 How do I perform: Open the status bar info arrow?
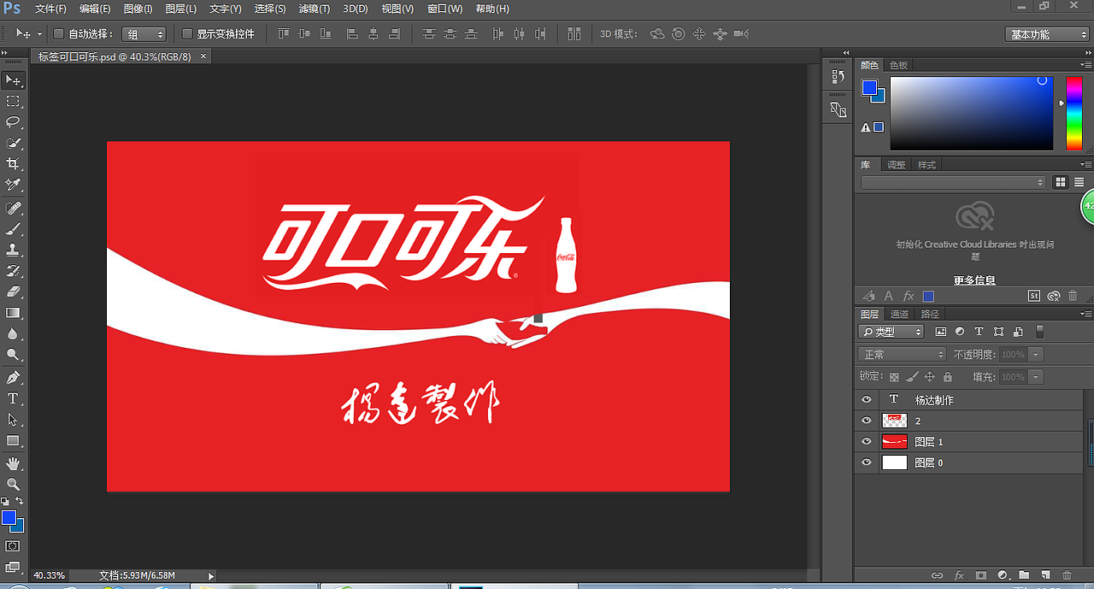point(211,576)
